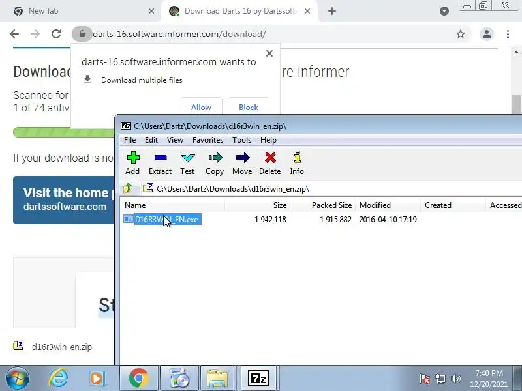522x391 pixels.
Task: Click the Move toolbar icon in 7-Zip
Action: pyautogui.click(x=242, y=163)
